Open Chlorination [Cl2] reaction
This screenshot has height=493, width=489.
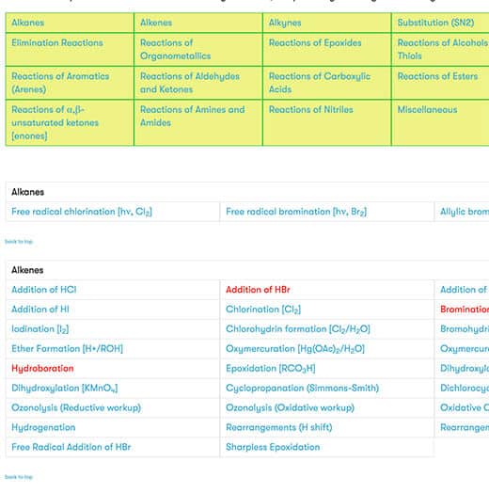coord(263,310)
